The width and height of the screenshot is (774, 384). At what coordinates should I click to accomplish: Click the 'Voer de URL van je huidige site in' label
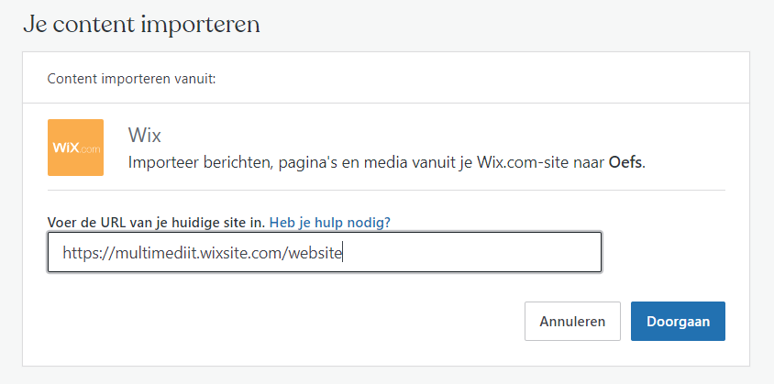coord(156,222)
